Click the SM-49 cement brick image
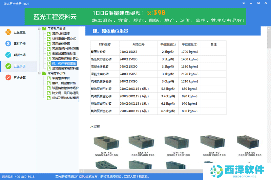The width and height of the screenshot is (271, 180). (212, 142)
